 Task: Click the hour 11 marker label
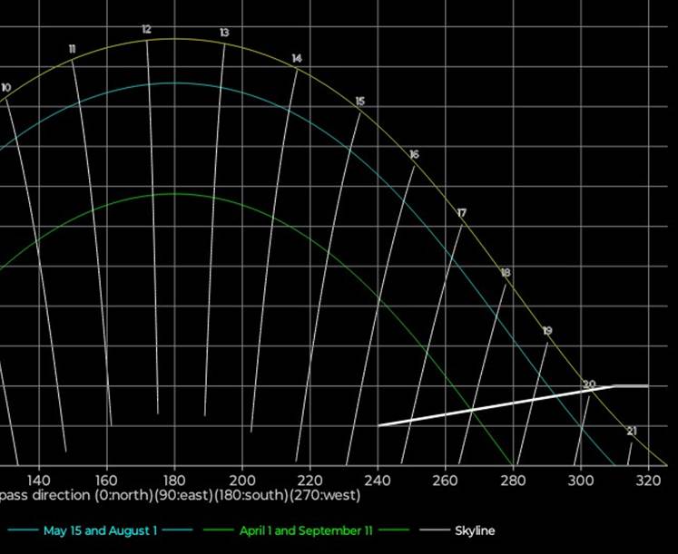point(72,49)
